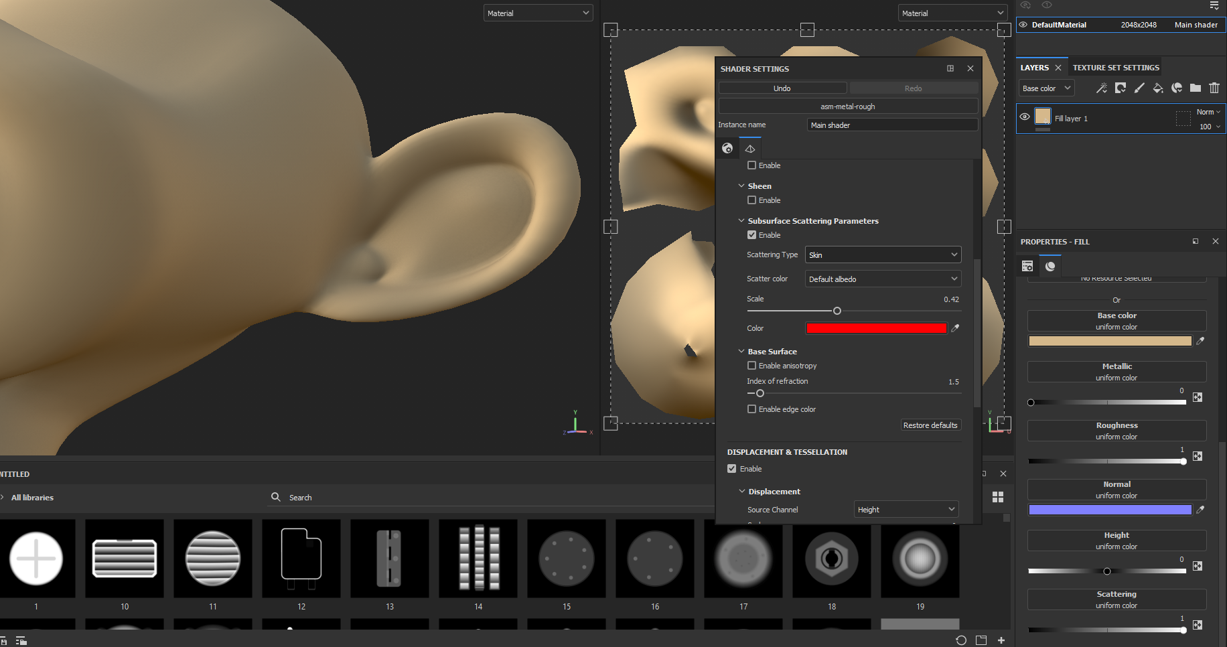Click the Metallic randomize-value icon

(1198, 397)
